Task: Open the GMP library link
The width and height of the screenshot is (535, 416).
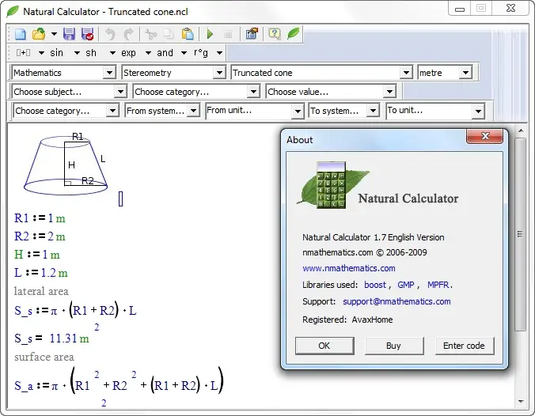Action: (x=406, y=285)
